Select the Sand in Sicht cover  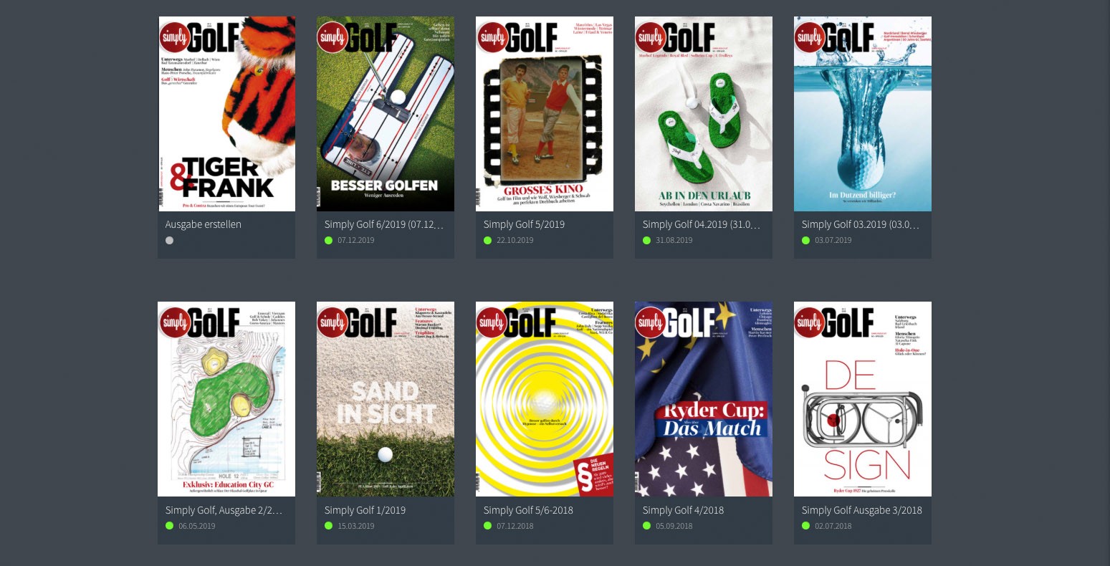click(x=386, y=399)
